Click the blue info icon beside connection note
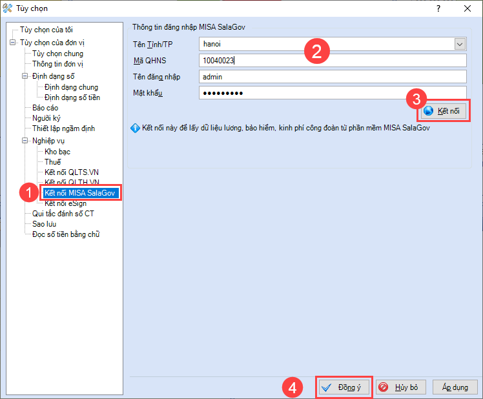 pos(135,128)
